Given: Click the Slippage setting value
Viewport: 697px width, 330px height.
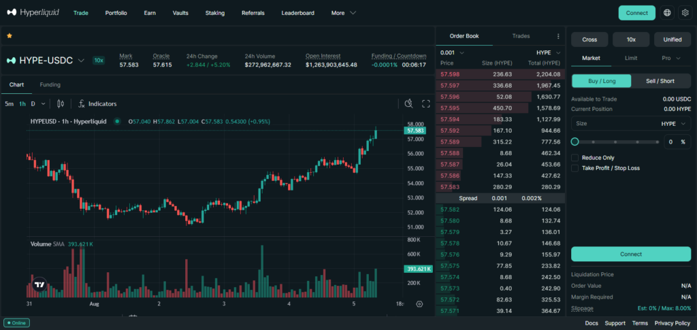Looking at the screenshot, I should (x=664, y=308).
